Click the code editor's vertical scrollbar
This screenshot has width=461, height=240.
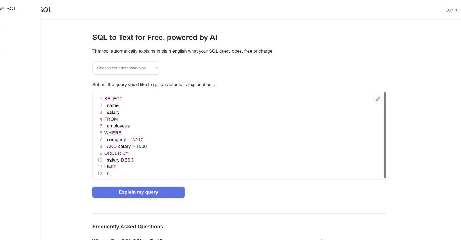click(385, 135)
